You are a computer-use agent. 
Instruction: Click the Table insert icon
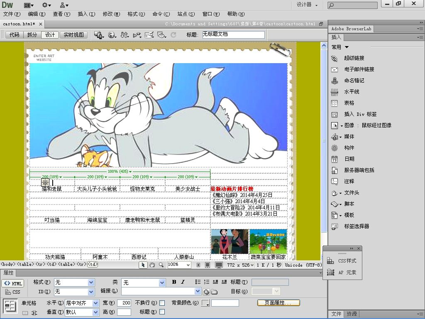pos(335,103)
